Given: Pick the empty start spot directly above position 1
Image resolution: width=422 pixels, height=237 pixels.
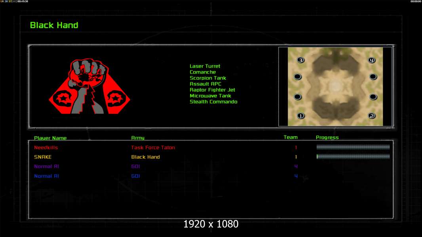Looking at the screenshot, I should pos(298,97).
